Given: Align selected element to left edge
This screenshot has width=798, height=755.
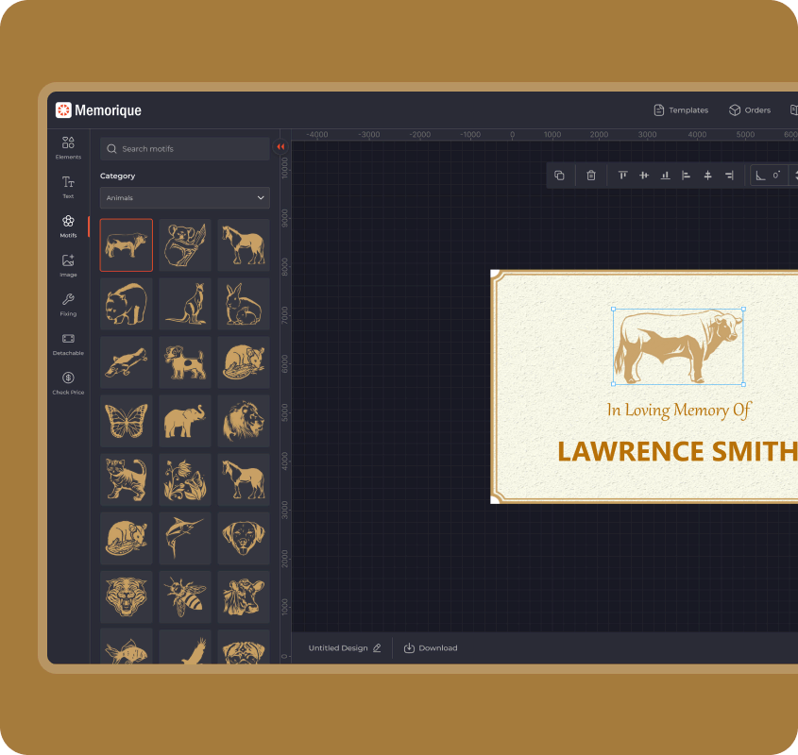Looking at the screenshot, I should pyautogui.click(x=687, y=176).
